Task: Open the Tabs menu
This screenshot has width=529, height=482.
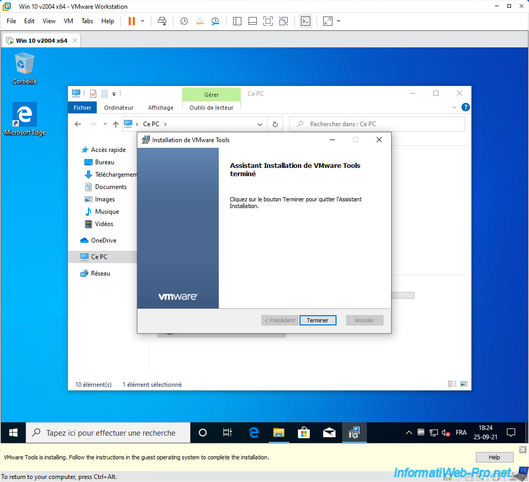Action: pos(87,21)
